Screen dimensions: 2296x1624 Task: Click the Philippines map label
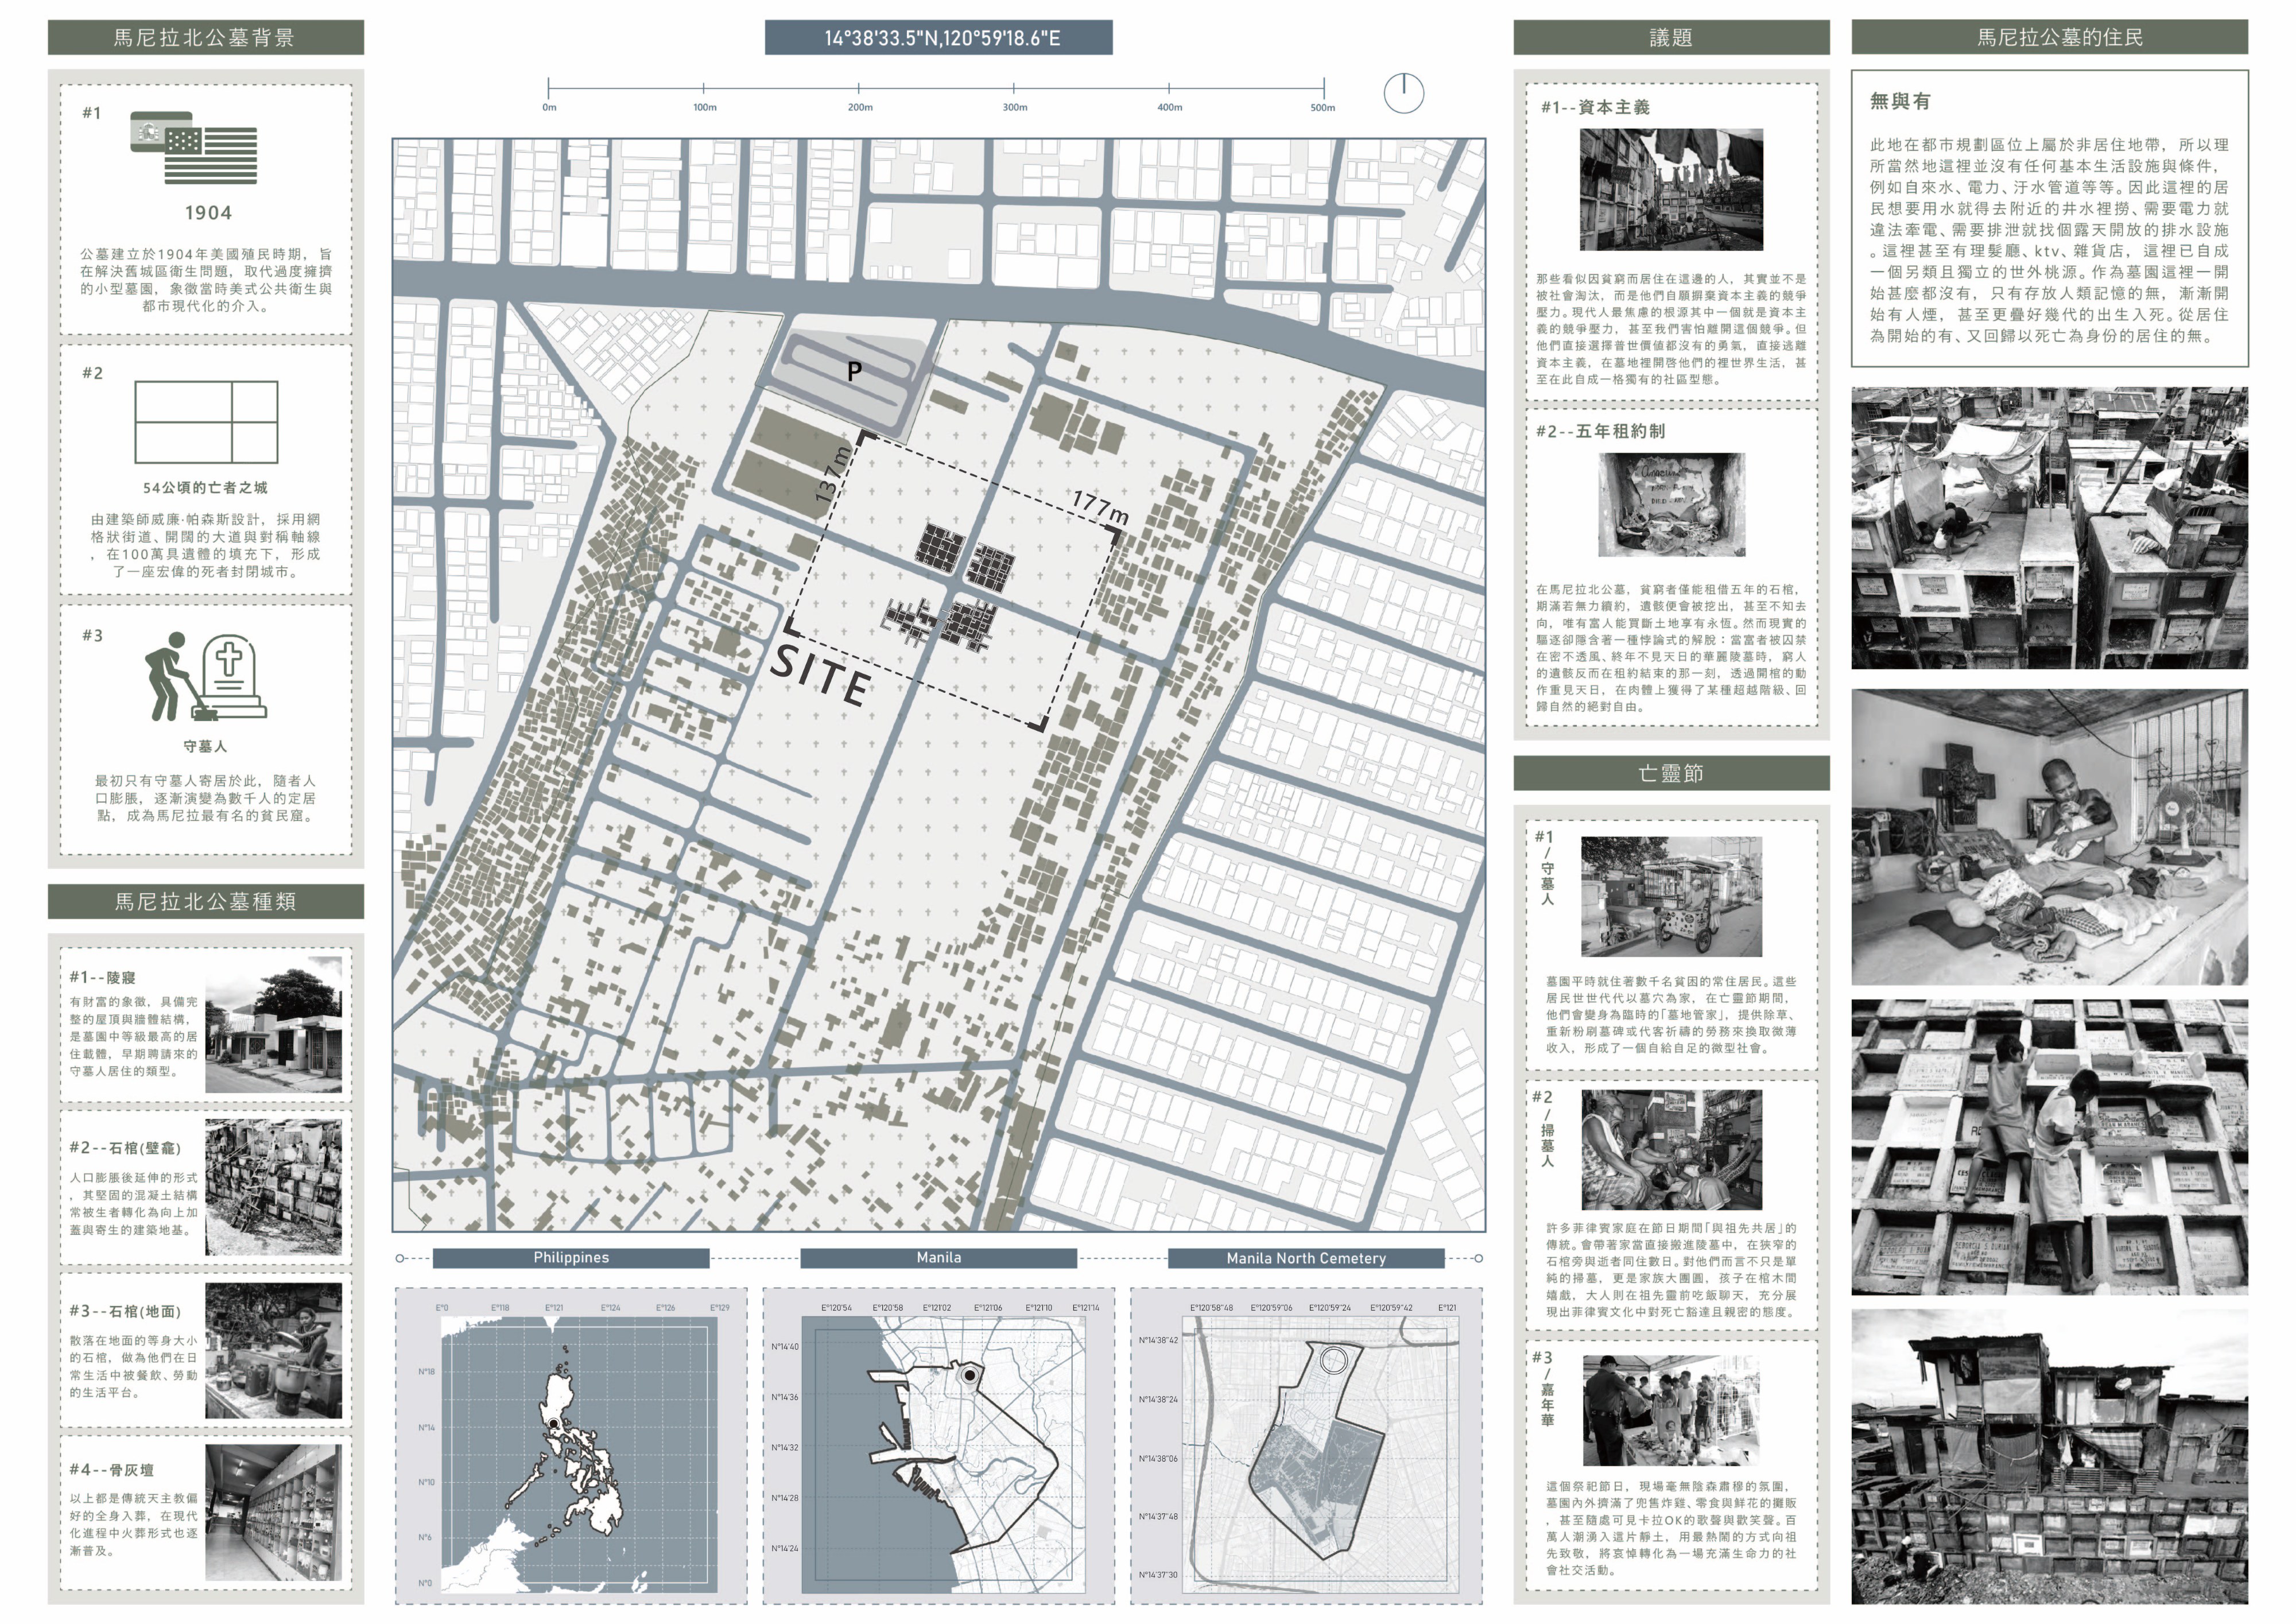[x=571, y=1258]
